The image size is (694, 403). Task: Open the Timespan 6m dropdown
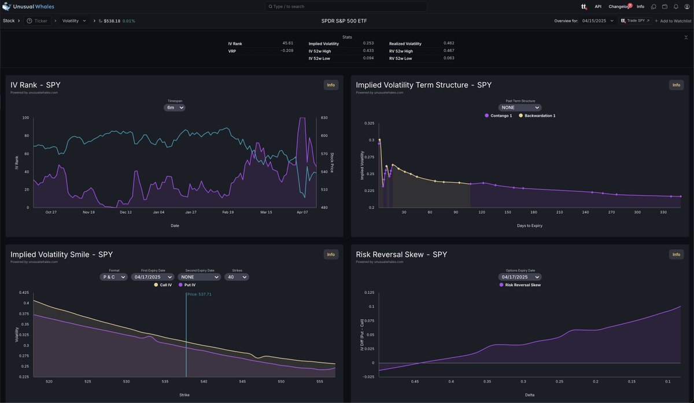coord(175,108)
